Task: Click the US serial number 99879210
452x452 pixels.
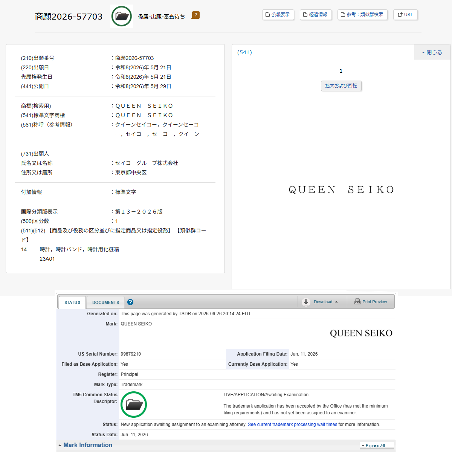Action: (131, 354)
